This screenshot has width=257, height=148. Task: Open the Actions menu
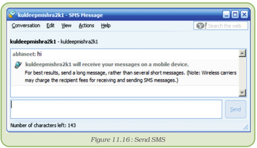click(x=86, y=26)
